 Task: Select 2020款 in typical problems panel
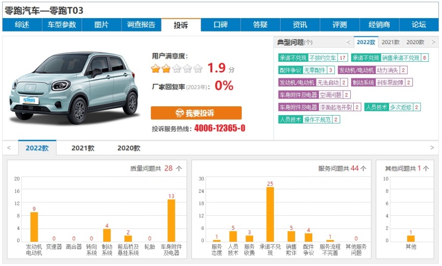click(x=415, y=43)
